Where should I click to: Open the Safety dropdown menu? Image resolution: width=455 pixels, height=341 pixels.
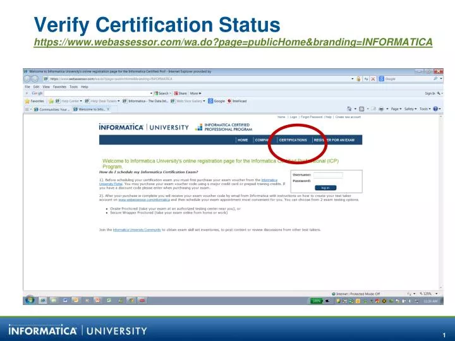tap(410, 109)
